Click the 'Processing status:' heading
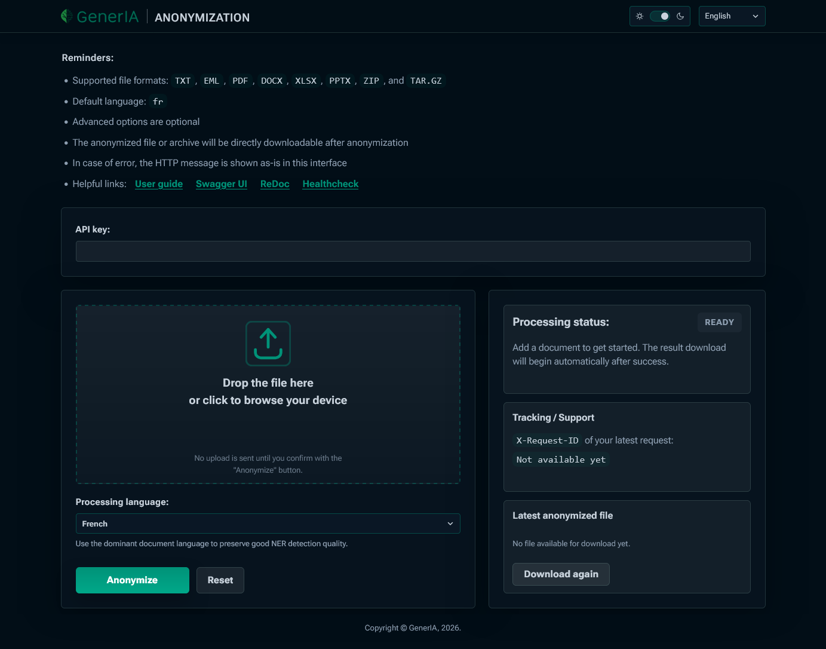This screenshot has width=826, height=649. pos(561,322)
